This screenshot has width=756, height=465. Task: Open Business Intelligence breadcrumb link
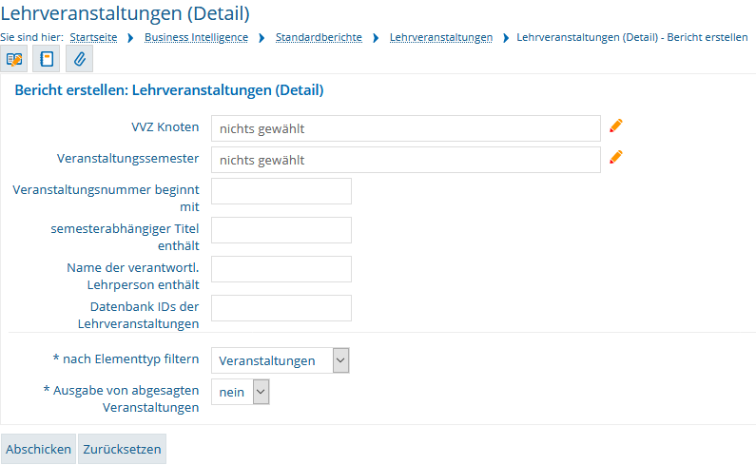click(196, 38)
